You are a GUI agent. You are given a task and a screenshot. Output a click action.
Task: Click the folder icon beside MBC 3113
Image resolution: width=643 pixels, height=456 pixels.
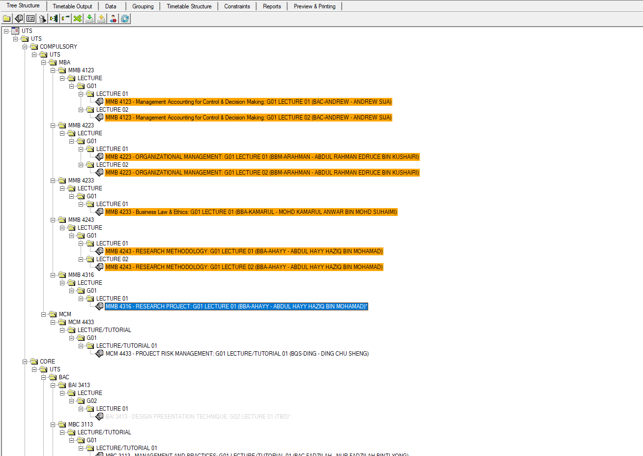(62, 425)
